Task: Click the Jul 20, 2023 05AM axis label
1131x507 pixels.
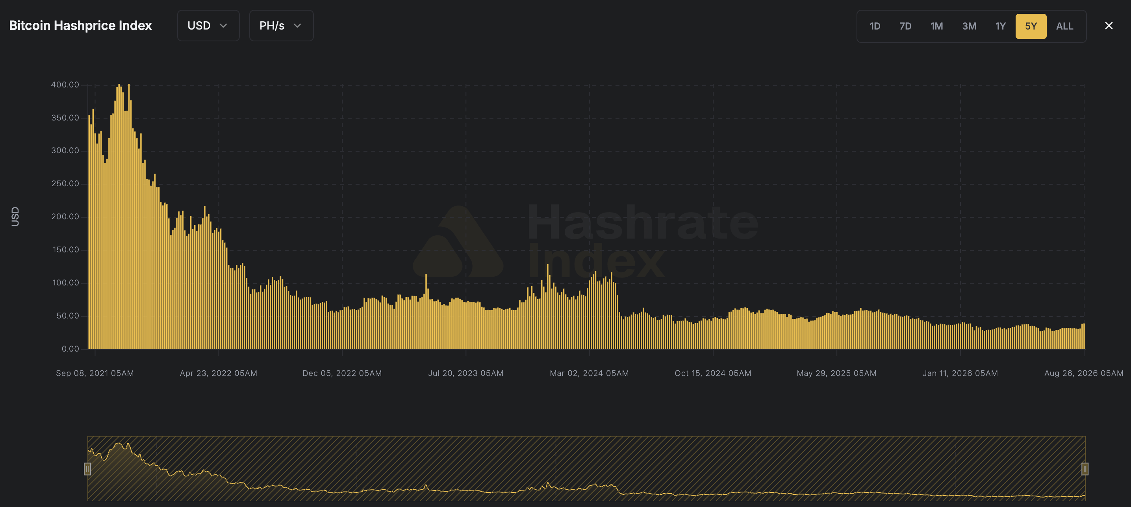Action: pyautogui.click(x=466, y=373)
